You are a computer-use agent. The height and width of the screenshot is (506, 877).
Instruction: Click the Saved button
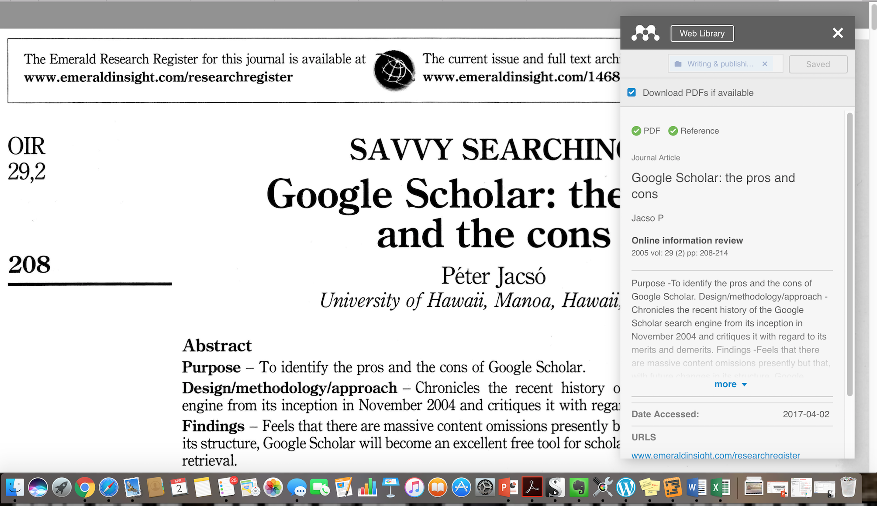click(x=818, y=64)
